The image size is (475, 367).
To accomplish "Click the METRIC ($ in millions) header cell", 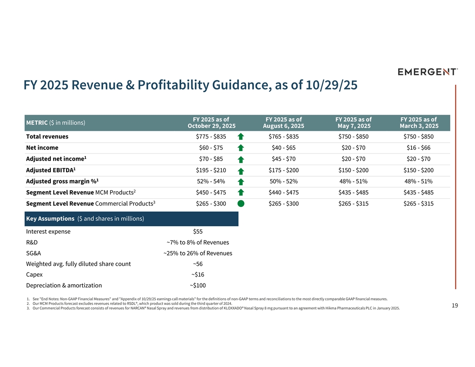I will (x=56, y=122).
